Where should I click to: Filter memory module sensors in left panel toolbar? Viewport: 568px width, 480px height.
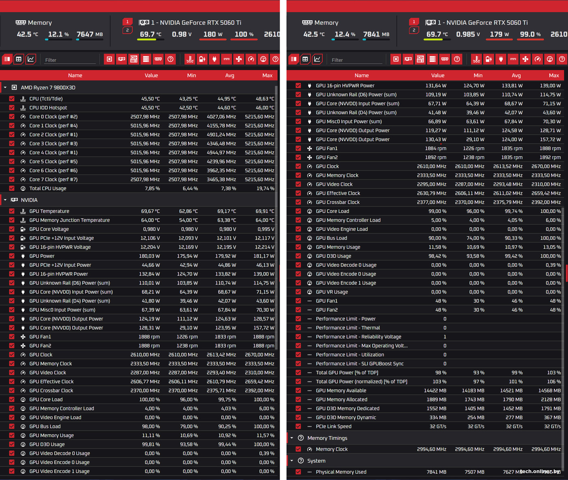(158, 59)
